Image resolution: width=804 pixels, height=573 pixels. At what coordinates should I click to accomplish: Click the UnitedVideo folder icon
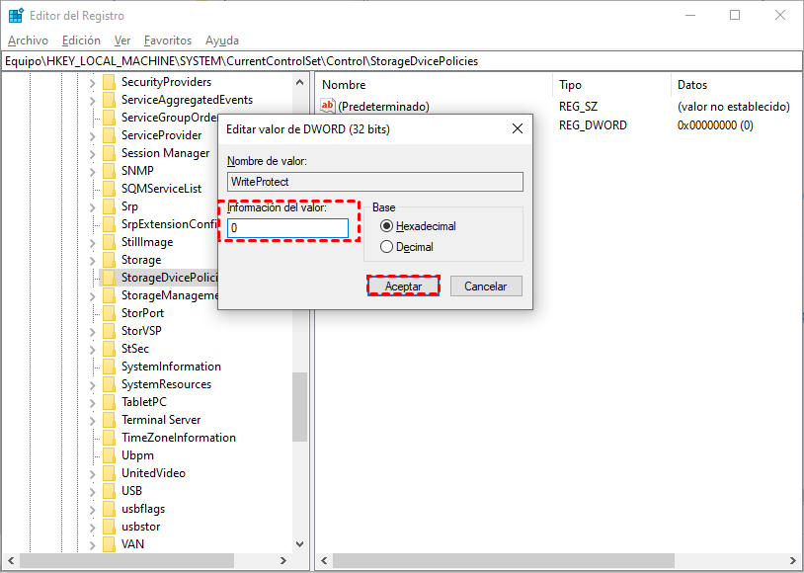tap(109, 473)
